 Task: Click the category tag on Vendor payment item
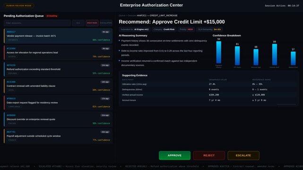13,40
